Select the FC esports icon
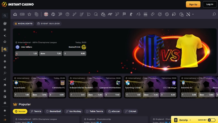Image resolution: width=218 pixels, height=123 pixels. coord(110,14)
